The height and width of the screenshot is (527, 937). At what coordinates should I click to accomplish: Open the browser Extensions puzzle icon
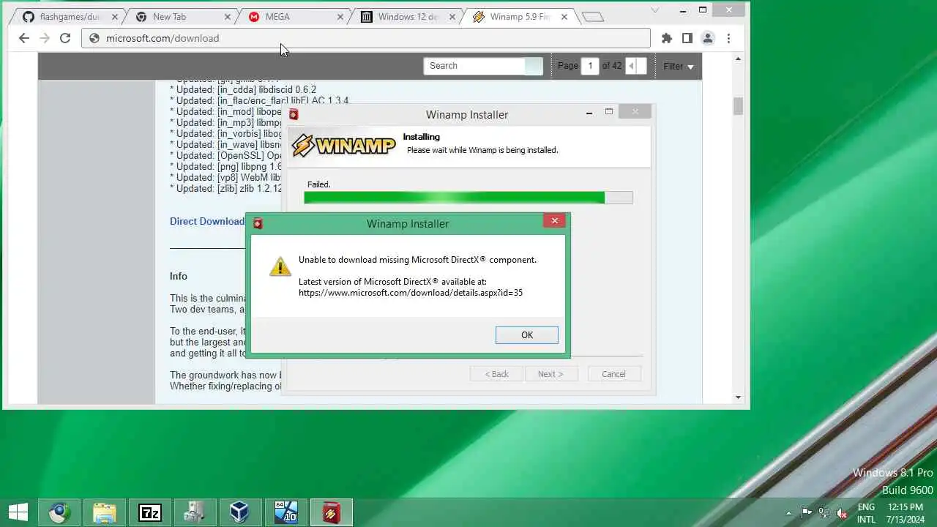tap(667, 38)
